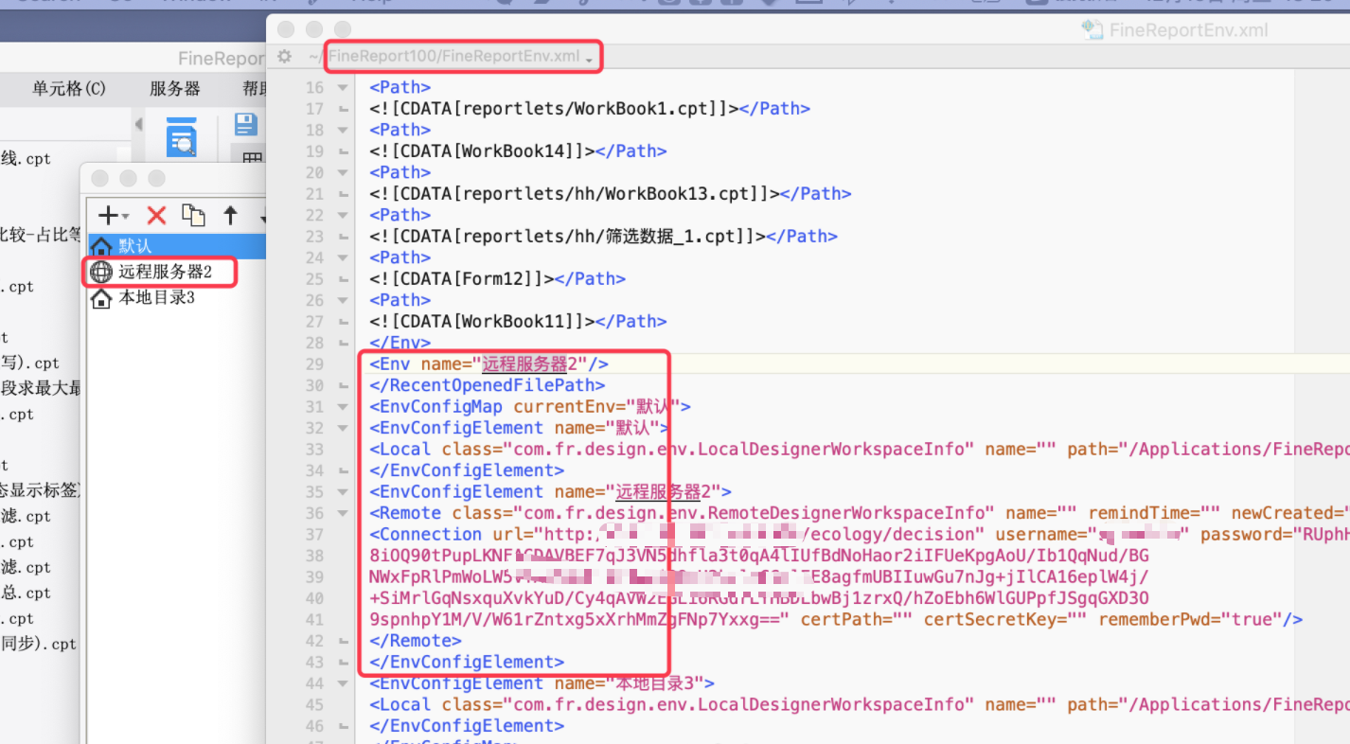
Task: Collapse the fold triangle at line 20
Action: pos(342,172)
